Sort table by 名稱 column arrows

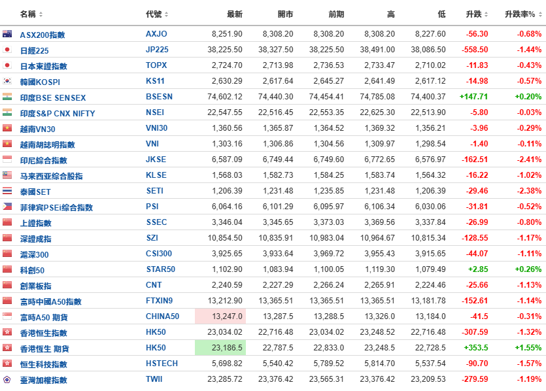[41, 14]
